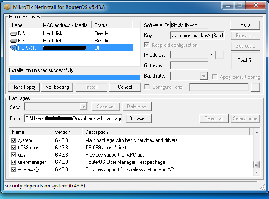Click the package list scrollbar thumb
269x199 pixels.
[257, 165]
